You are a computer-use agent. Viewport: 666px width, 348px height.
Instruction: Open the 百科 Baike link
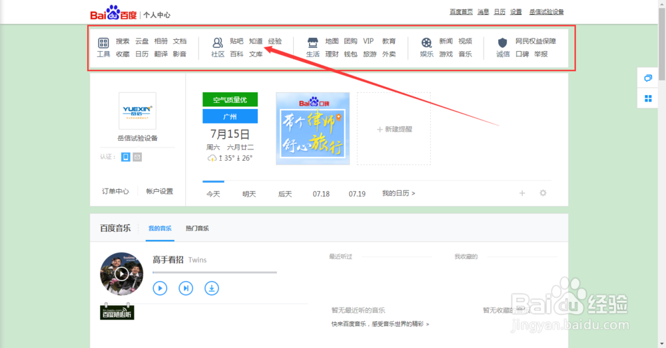[236, 54]
